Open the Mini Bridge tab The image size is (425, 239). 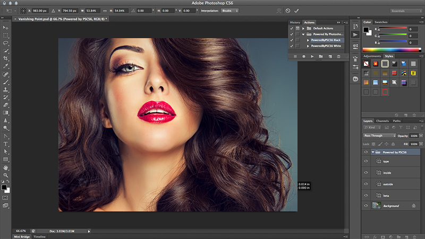pyautogui.click(x=22, y=236)
